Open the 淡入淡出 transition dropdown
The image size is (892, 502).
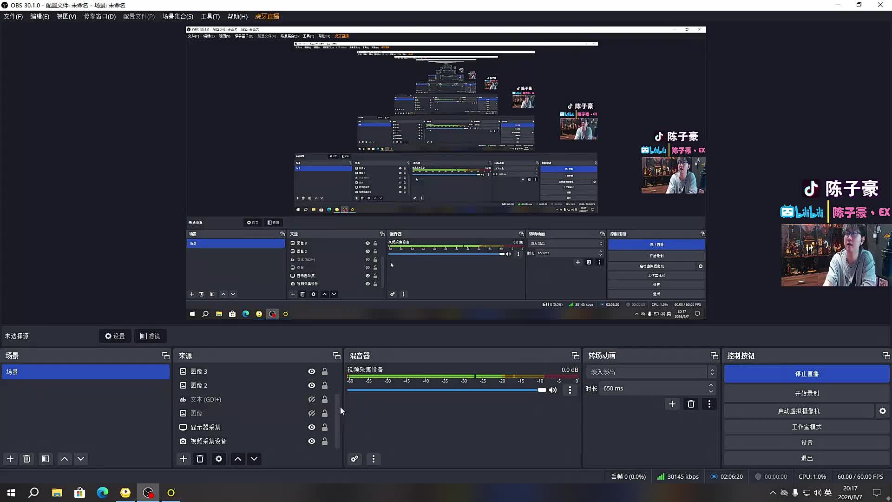[x=650, y=372]
